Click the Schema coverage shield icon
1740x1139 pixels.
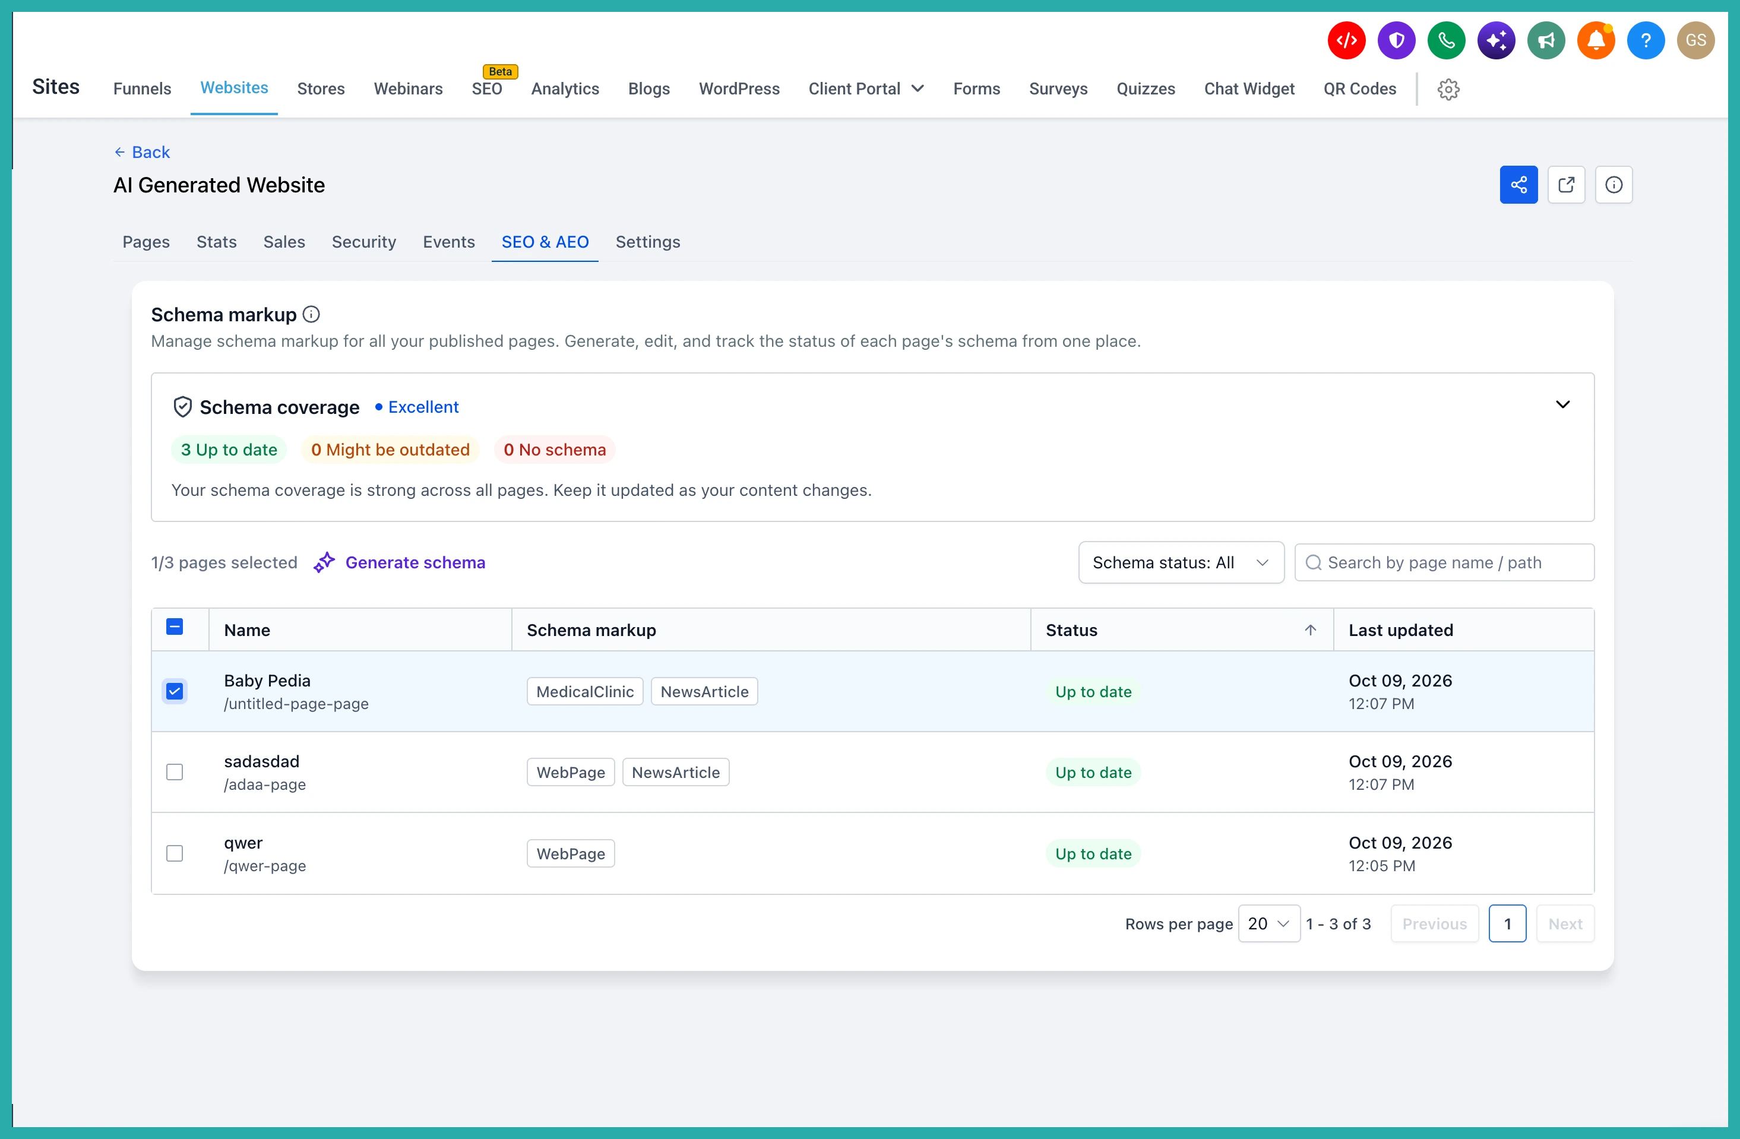coord(182,406)
